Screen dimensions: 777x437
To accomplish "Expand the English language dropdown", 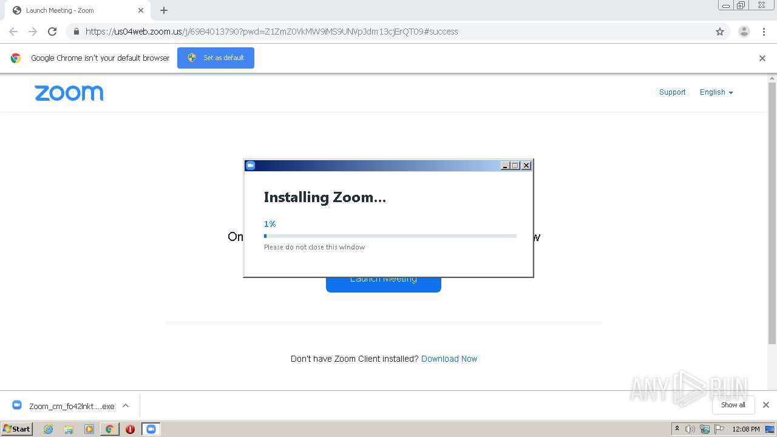I will [x=716, y=92].
